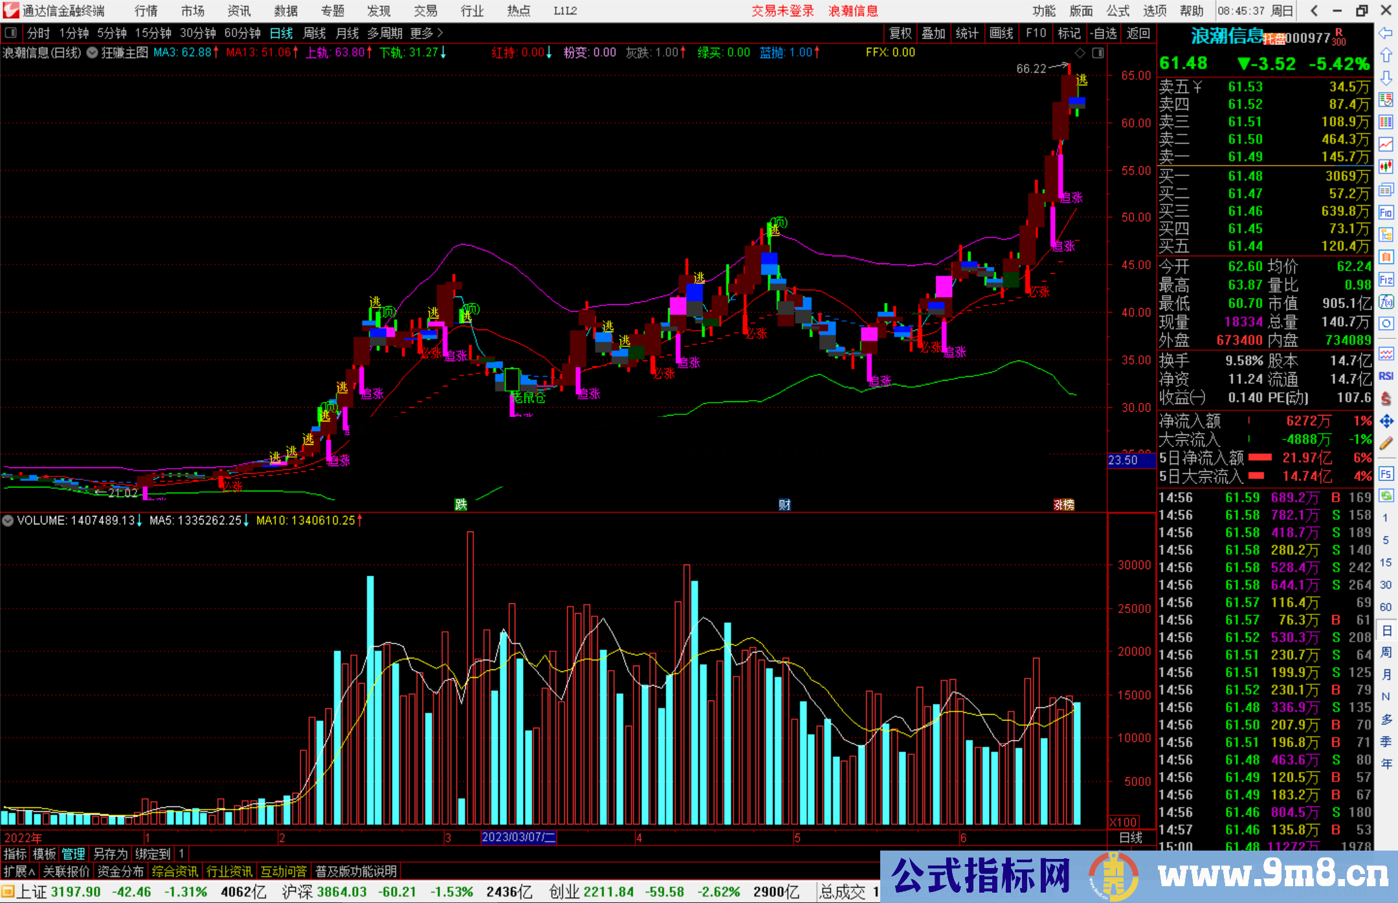Viewport: 1398px width, 903px height.
Task: Open the formula f(x) icon
Action: point(1386,302)
